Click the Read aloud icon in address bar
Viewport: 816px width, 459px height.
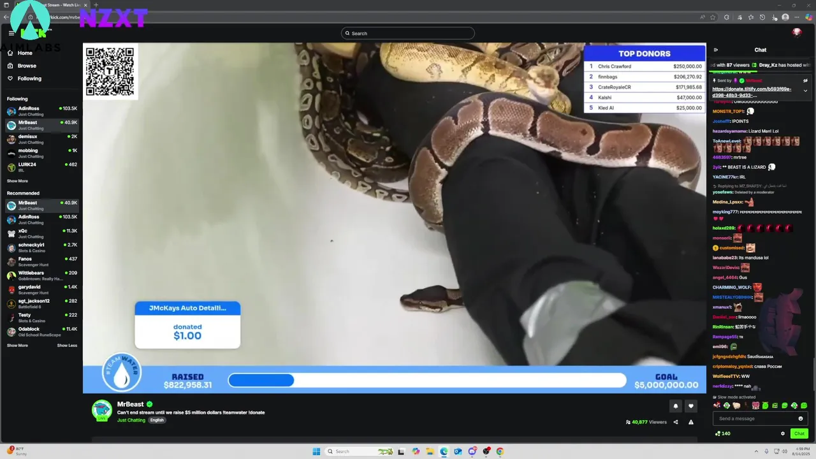pos(701,17)
